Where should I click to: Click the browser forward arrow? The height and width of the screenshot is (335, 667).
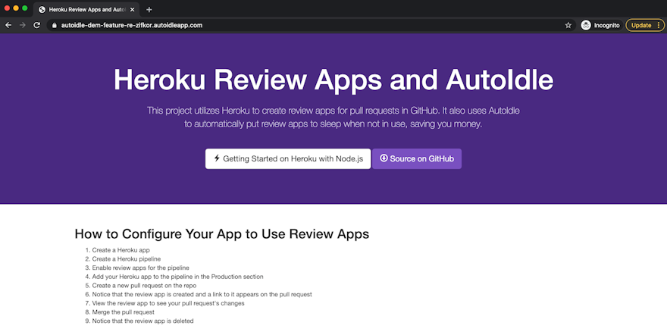coord(23,25)
